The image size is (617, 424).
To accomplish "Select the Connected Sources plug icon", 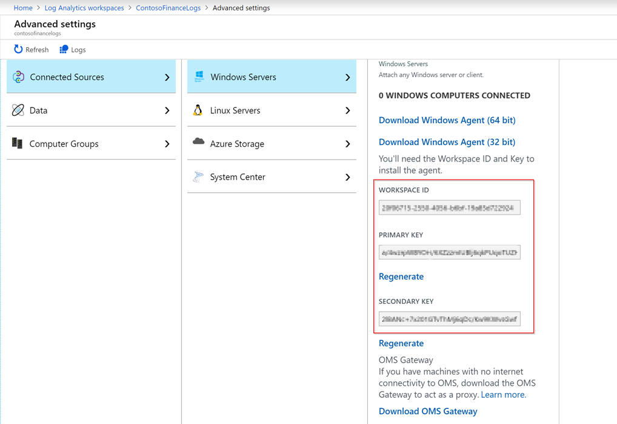I will [x=18, y=76].
